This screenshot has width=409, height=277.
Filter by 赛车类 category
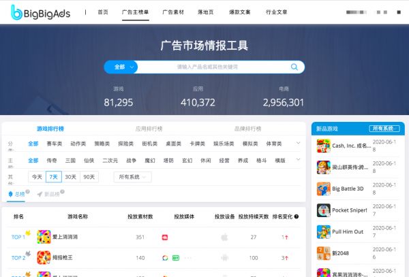coord(55,144)
